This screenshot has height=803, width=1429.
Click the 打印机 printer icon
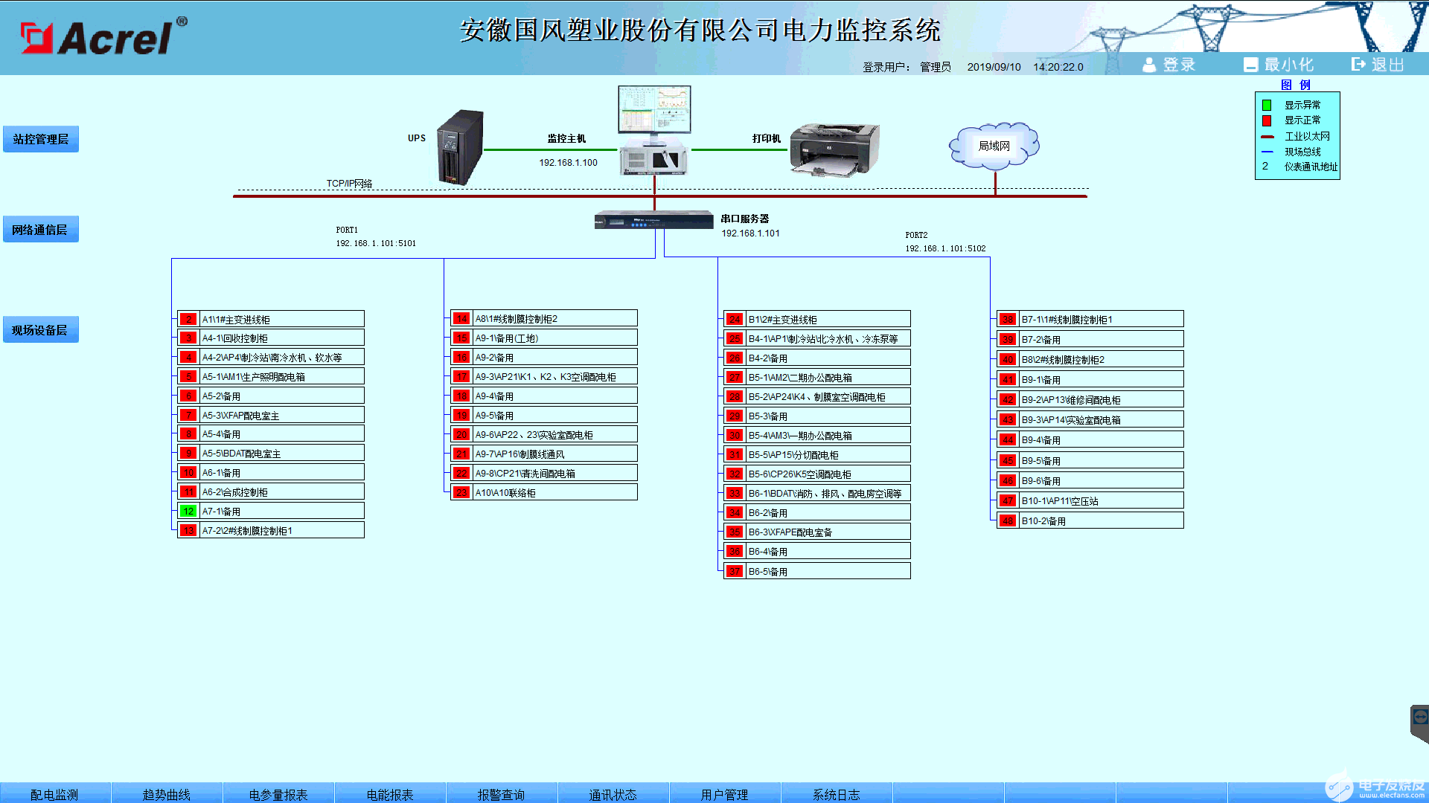[x=832, y=149]
